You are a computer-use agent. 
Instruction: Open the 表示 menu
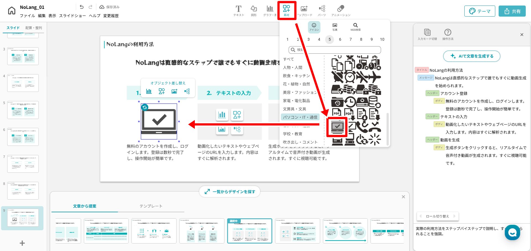coord(52,16)
